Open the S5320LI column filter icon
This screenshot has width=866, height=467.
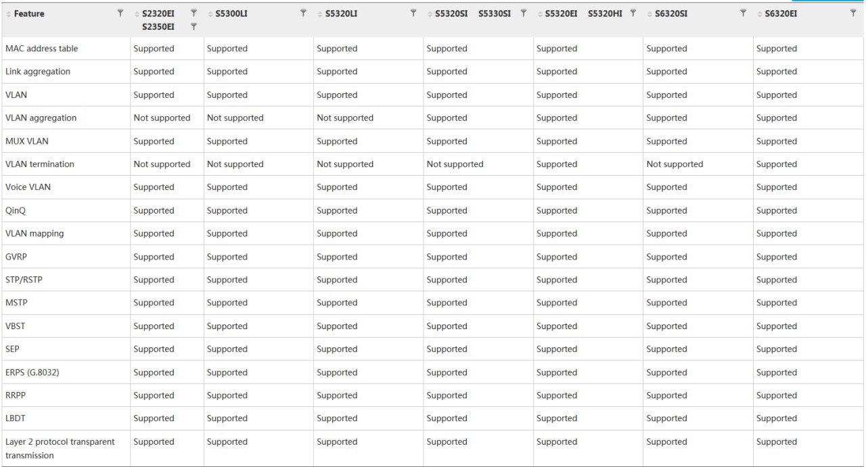click(x=413, y=13)
